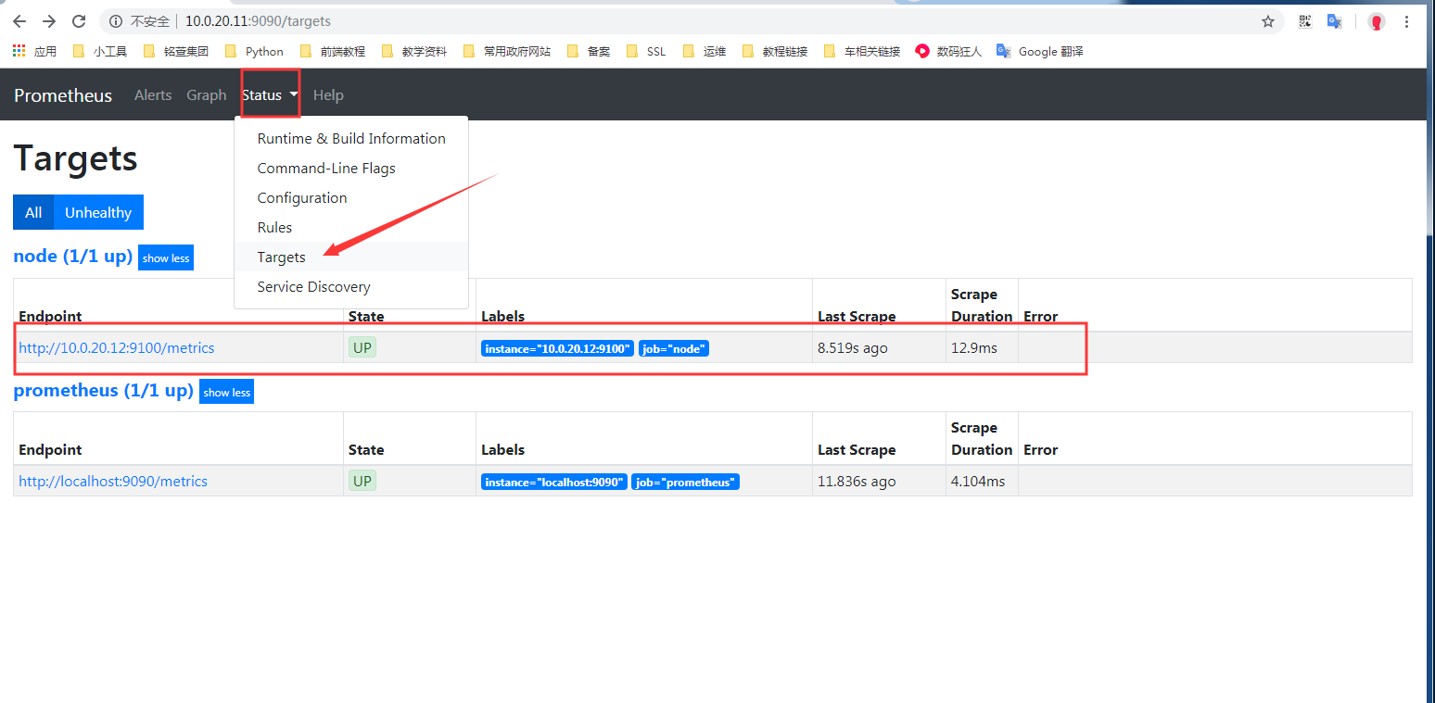Open the 小工具 bookmark folder
The image size is (1435, 703).
pos(100,52)
